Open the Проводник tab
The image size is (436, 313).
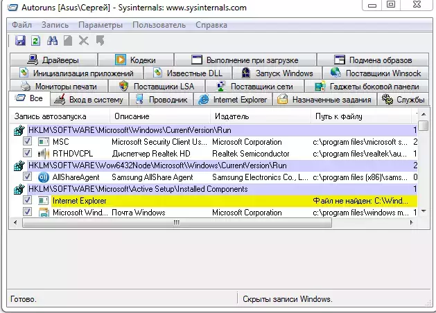tap(162, 100)
